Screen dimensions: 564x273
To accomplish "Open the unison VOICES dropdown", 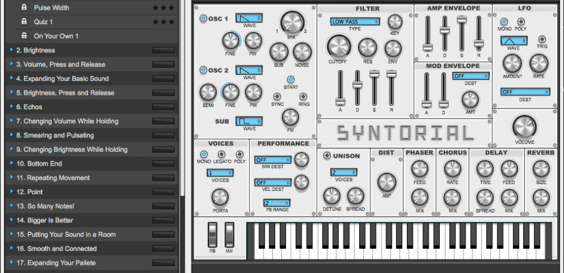I will point(344,172).
